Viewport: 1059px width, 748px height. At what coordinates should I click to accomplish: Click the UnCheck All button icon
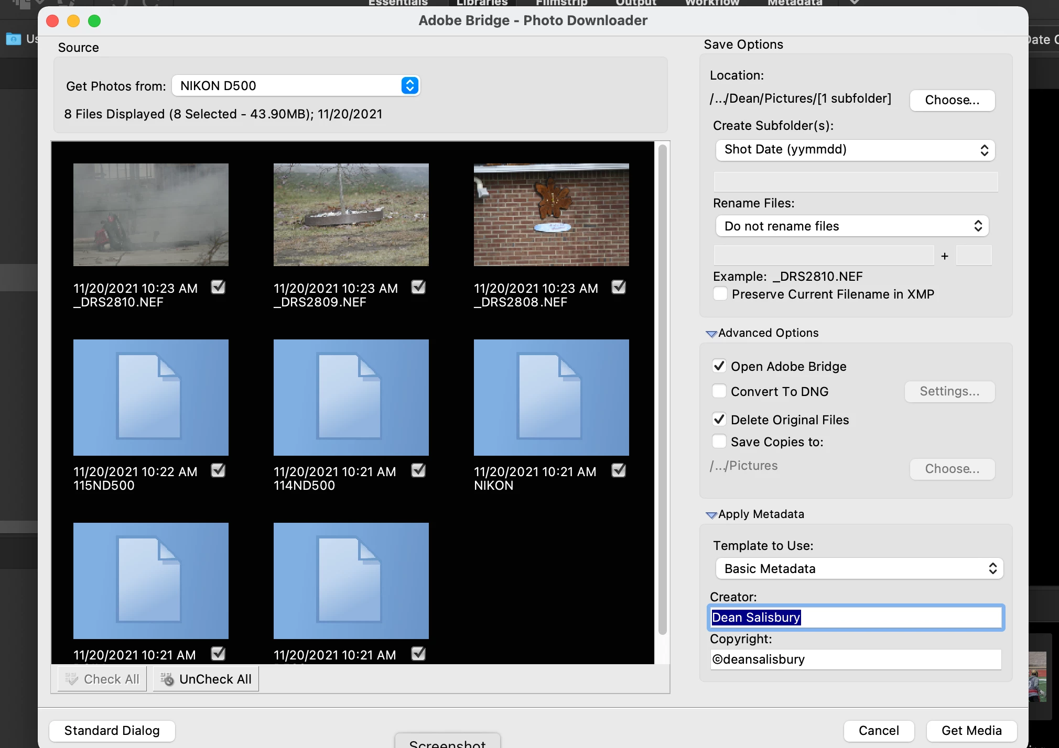(x=167, y=679)
